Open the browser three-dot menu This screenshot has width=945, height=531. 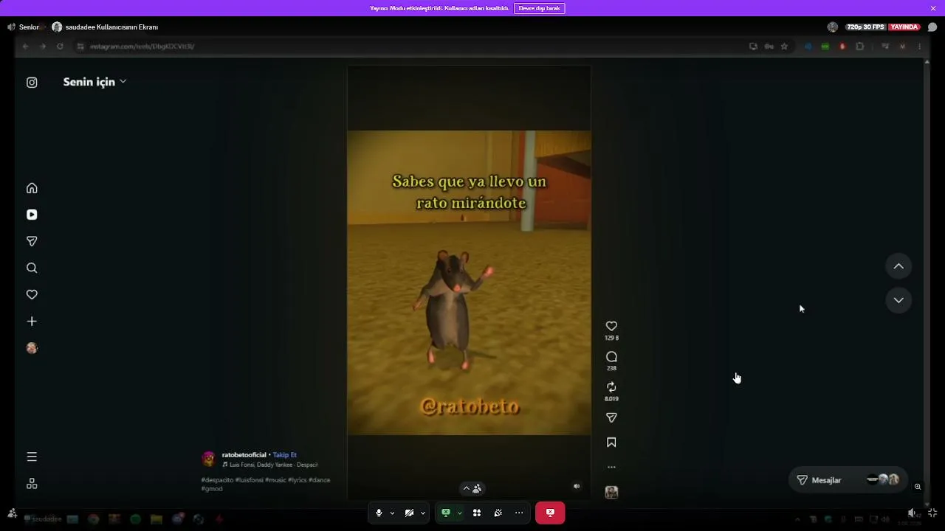[919, 46]
